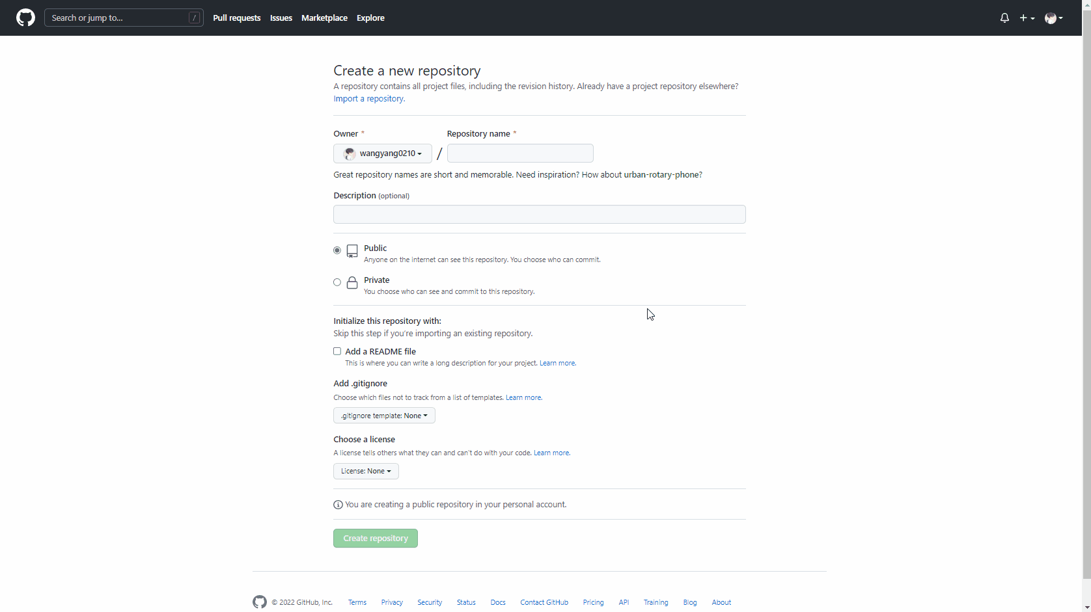1091x612 pixels.
Task: Click the info icon above Create repository
Action: (x=338, y=505)
